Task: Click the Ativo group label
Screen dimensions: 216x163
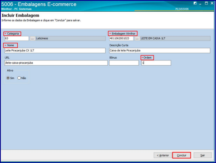Action: [x=10, y=70]
